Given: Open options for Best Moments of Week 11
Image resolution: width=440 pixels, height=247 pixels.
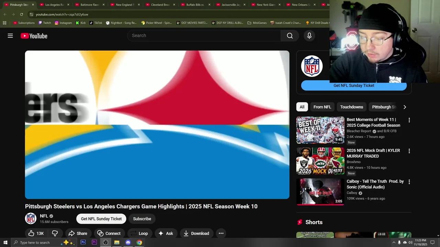Looking at the screenshot, I should (409, 120).
